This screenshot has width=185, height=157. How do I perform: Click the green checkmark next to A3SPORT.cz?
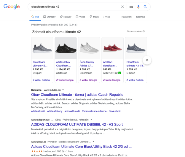pos(120,73)
